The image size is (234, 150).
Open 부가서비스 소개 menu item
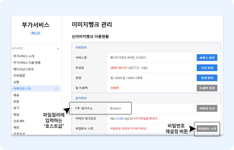tap(24, 56)
